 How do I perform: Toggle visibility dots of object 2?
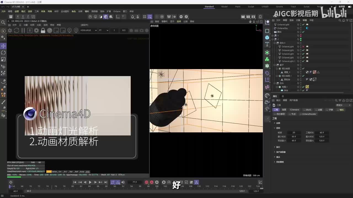[301, 39]
